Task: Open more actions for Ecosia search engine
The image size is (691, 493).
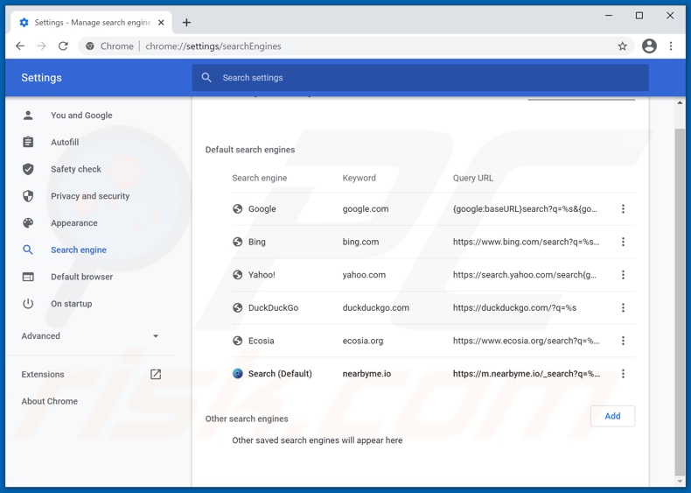Action: pos(623,341)
